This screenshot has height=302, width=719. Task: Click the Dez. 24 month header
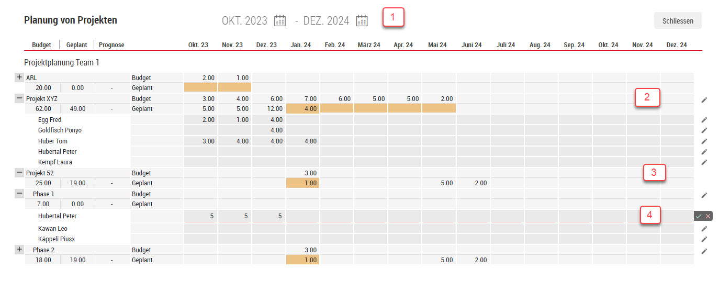tap(677, 45)
